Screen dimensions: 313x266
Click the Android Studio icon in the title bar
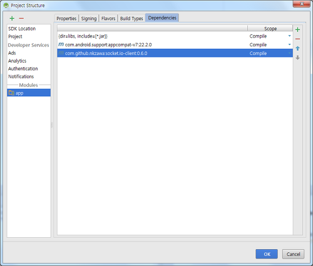(x=6, y=6)
